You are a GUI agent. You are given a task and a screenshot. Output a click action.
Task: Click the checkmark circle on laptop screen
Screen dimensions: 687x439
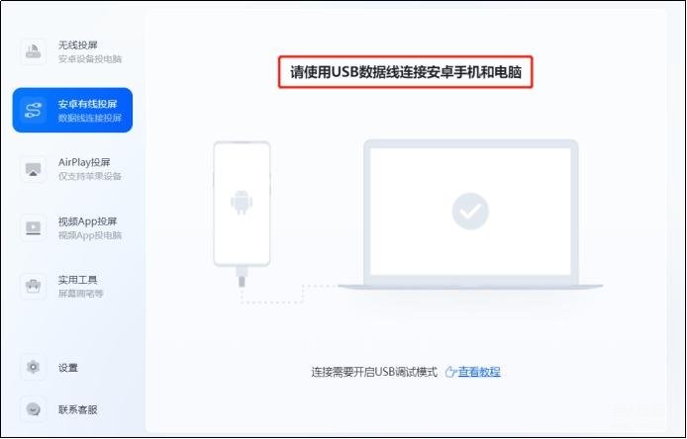pyautogui.click(x=470, y=211)
